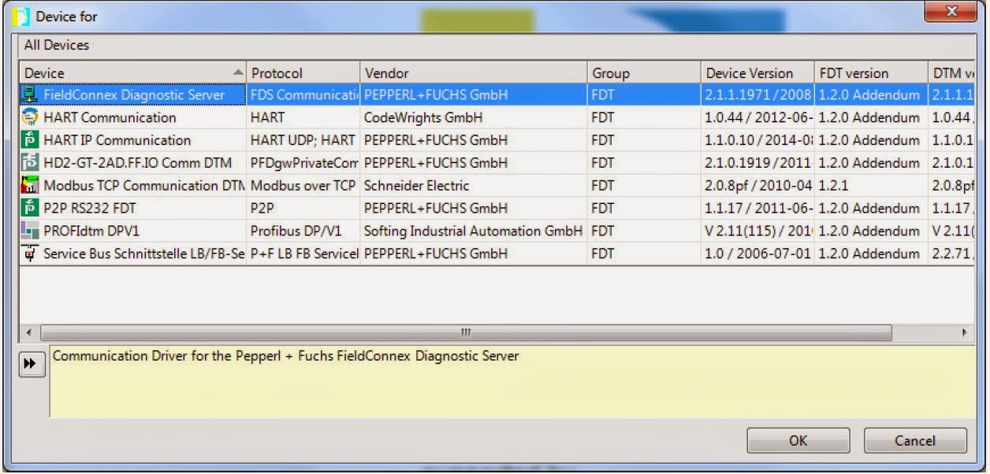Viewport: 990px width, 474px height.
Task: Click the Service Bus Schnittstelle device icon
Action: (31, 254)
